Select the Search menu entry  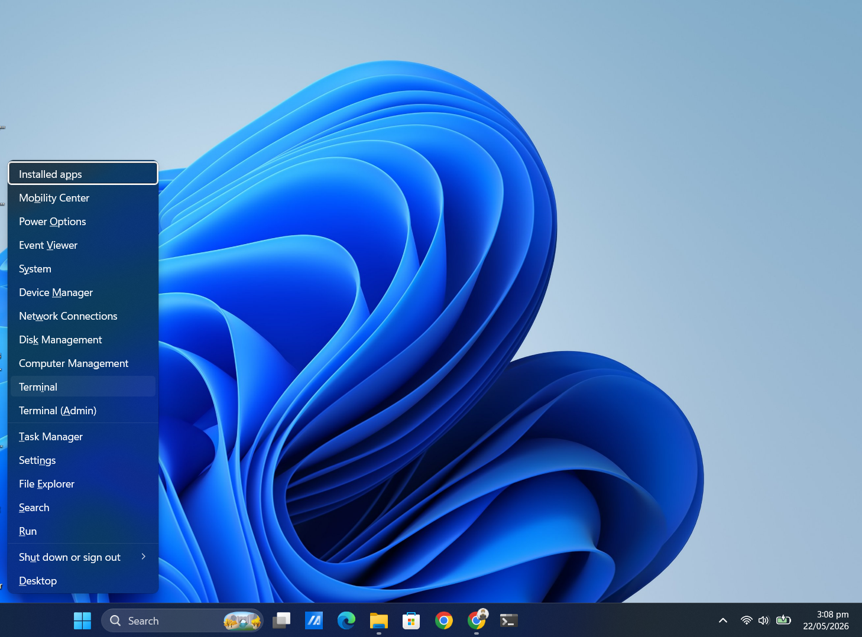[x=83, y=508]
